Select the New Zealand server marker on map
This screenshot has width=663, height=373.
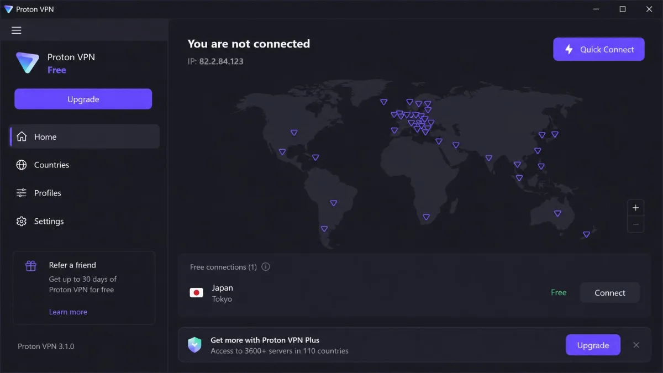(586, 234)
